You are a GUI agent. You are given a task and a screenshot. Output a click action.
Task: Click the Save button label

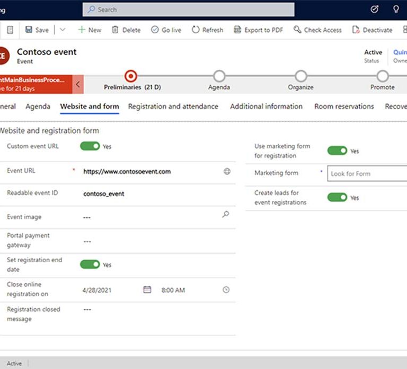click(x=42, y=30)
